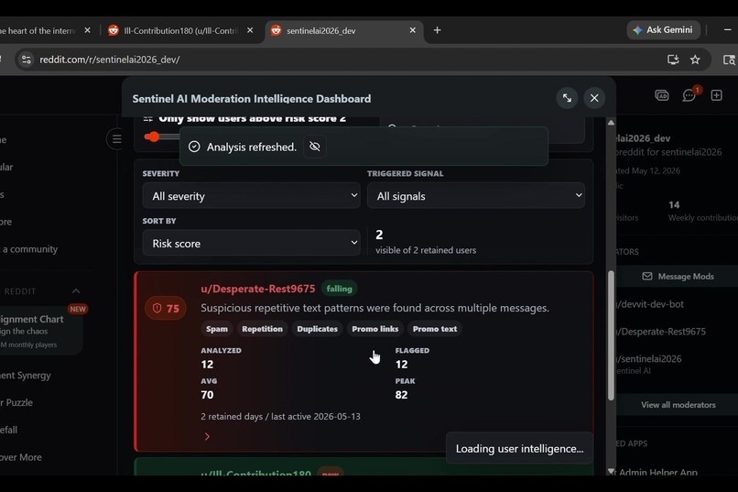Open the Reddit chat icon with notification
Viewport: 738px width, 492px height.
[x=689, y=95]
